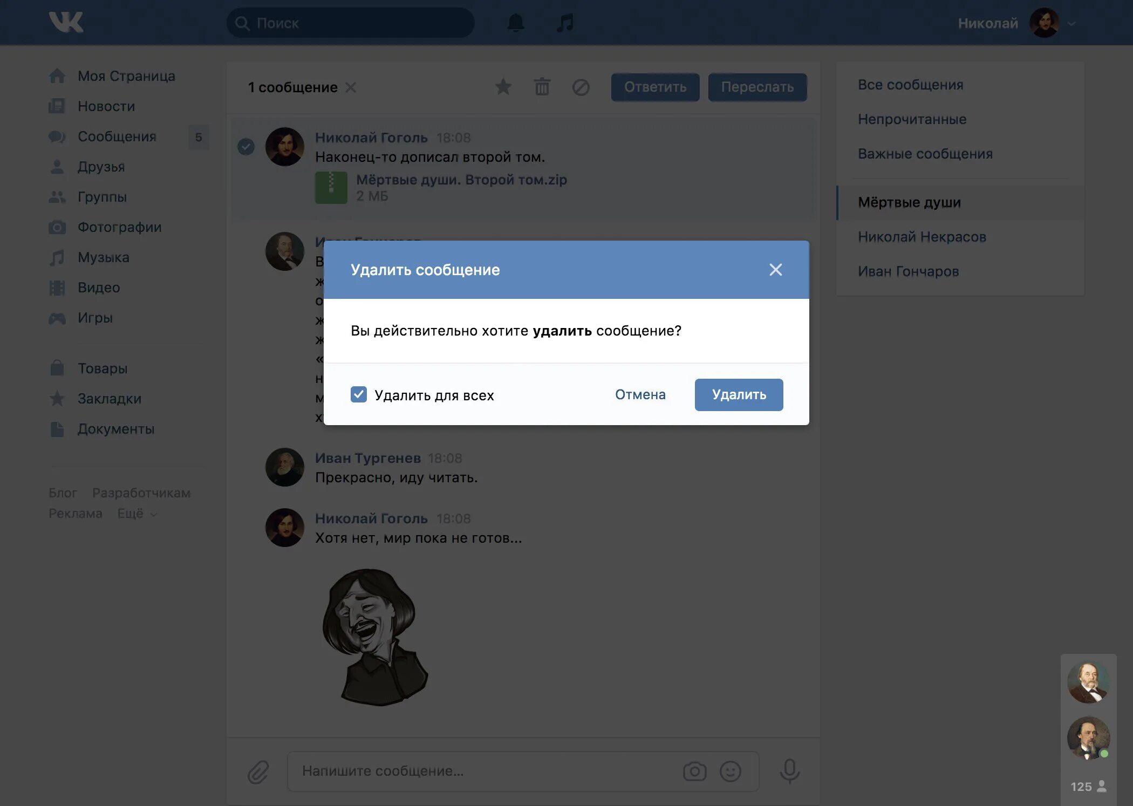Click 'Отмена' to cancel deletion
Screen dimensions: 1133x806
point(640,394)
